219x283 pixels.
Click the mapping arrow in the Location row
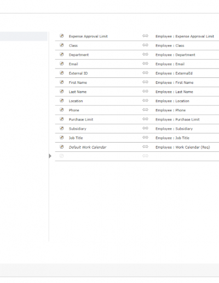click(x=145, y=100)
